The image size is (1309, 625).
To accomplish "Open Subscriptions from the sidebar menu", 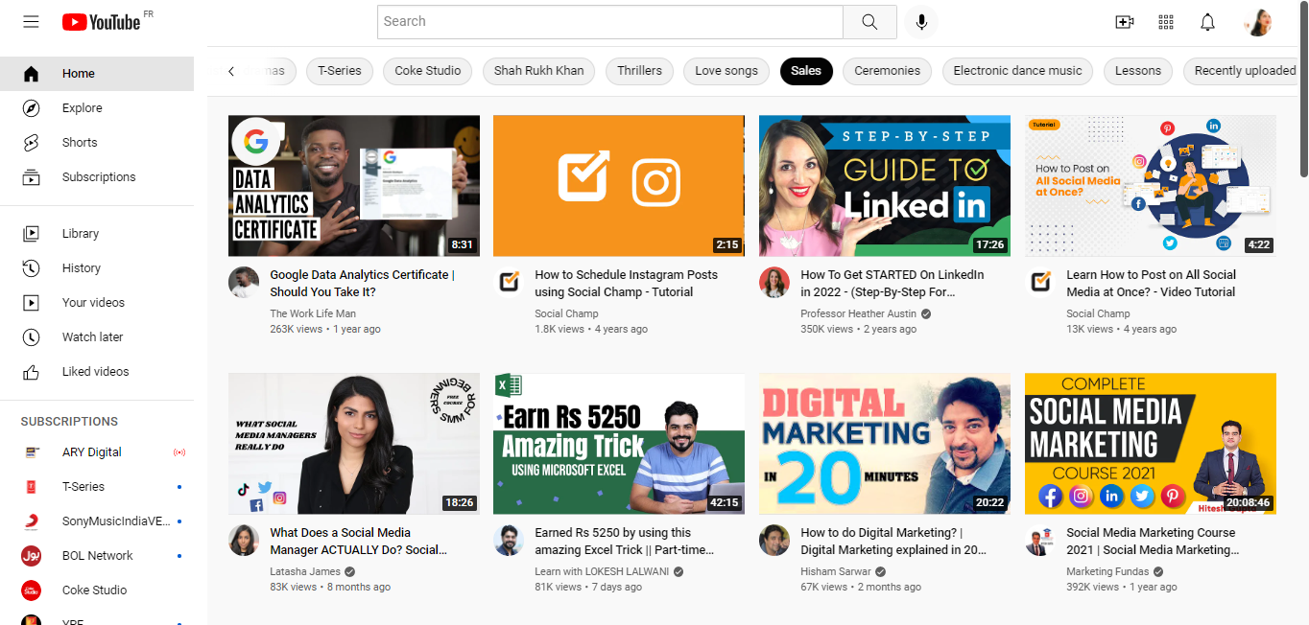I will [96, 176].
